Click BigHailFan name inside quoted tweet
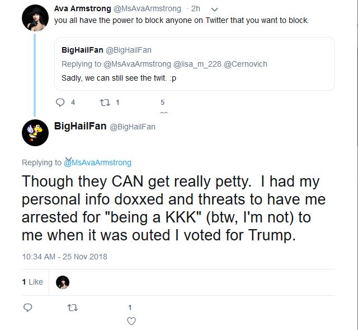This screenshot has height=330, width=358. click(82, 50)
